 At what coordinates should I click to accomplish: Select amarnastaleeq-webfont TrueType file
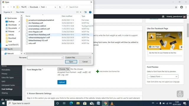[x=37, y=26]
